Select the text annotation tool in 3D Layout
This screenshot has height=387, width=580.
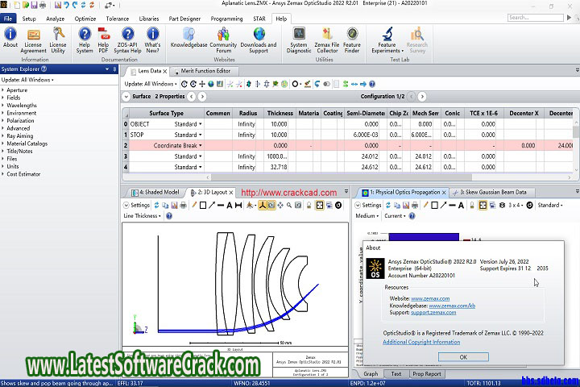230,205
